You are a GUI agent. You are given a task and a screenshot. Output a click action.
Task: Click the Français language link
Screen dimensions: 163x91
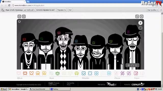[57, 83]
